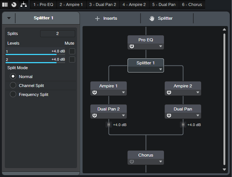Select the 6 - Chorus tab
232x177 pixels.
click(x=192, y=4)
